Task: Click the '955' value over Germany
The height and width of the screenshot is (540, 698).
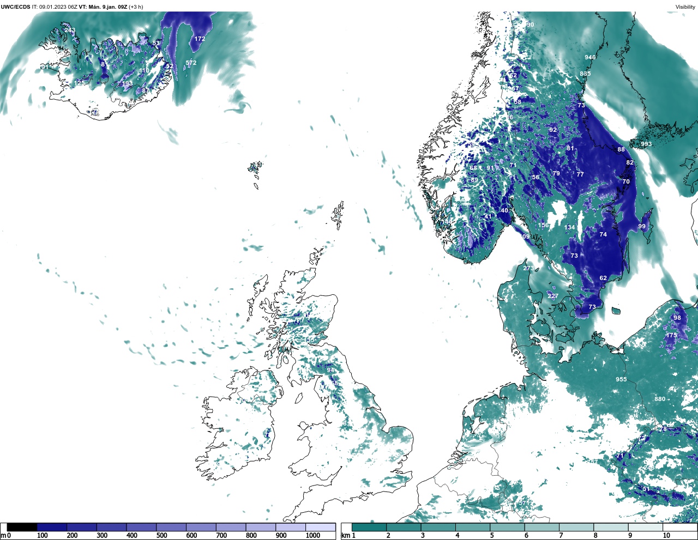Action: 621,379
